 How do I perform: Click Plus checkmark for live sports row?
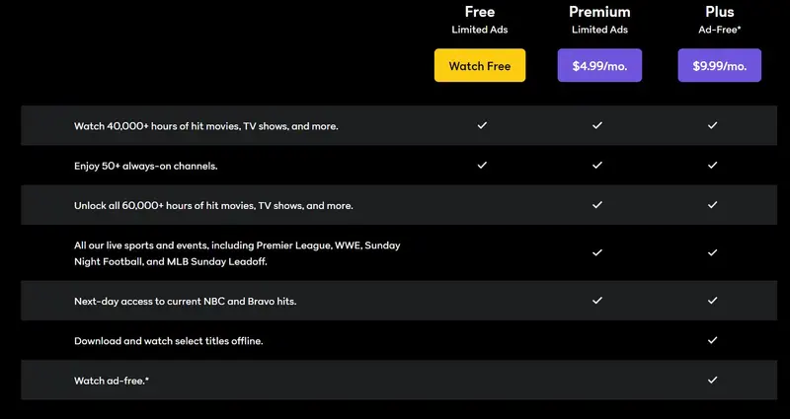point(712,252)
